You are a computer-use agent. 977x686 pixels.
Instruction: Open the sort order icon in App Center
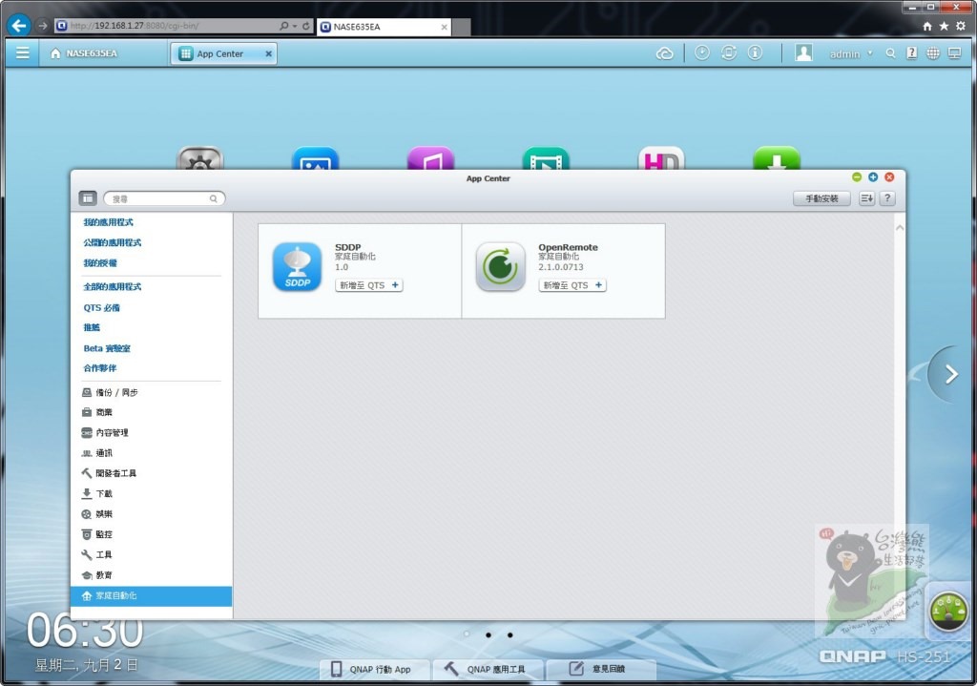click(866, 198)
